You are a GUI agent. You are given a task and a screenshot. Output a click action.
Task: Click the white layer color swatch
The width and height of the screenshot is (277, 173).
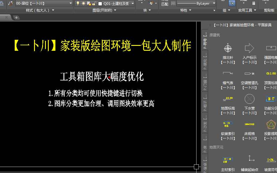[x=100, y=3]
